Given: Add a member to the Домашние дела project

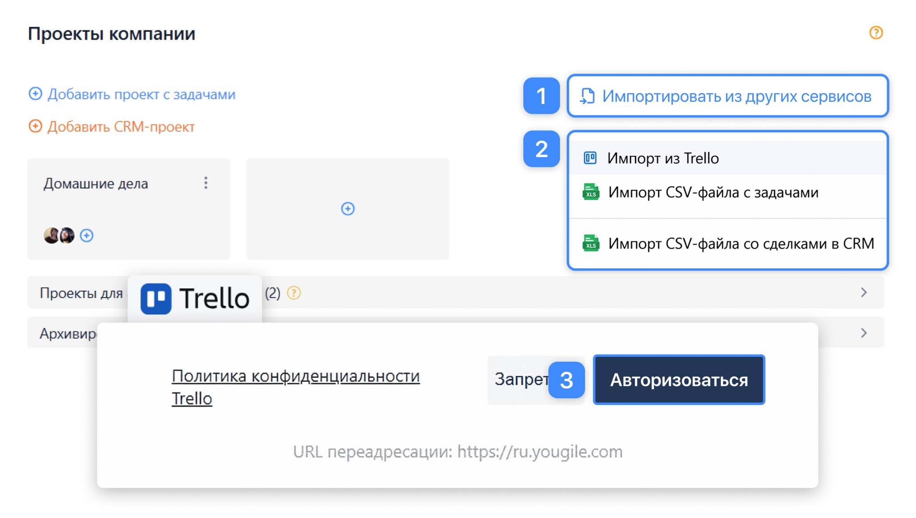Looking at the screenshot, I should click(x=87, y=235).
